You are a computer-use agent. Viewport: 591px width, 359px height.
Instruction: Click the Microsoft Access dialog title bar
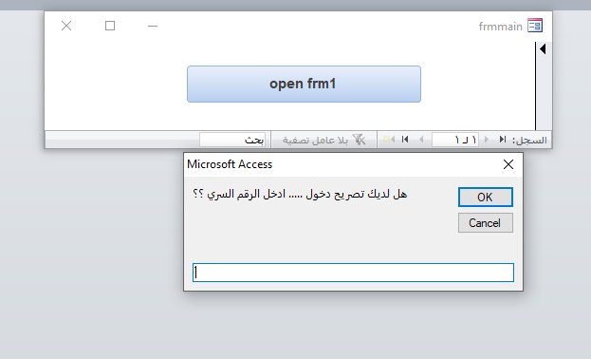coord(340,164)
